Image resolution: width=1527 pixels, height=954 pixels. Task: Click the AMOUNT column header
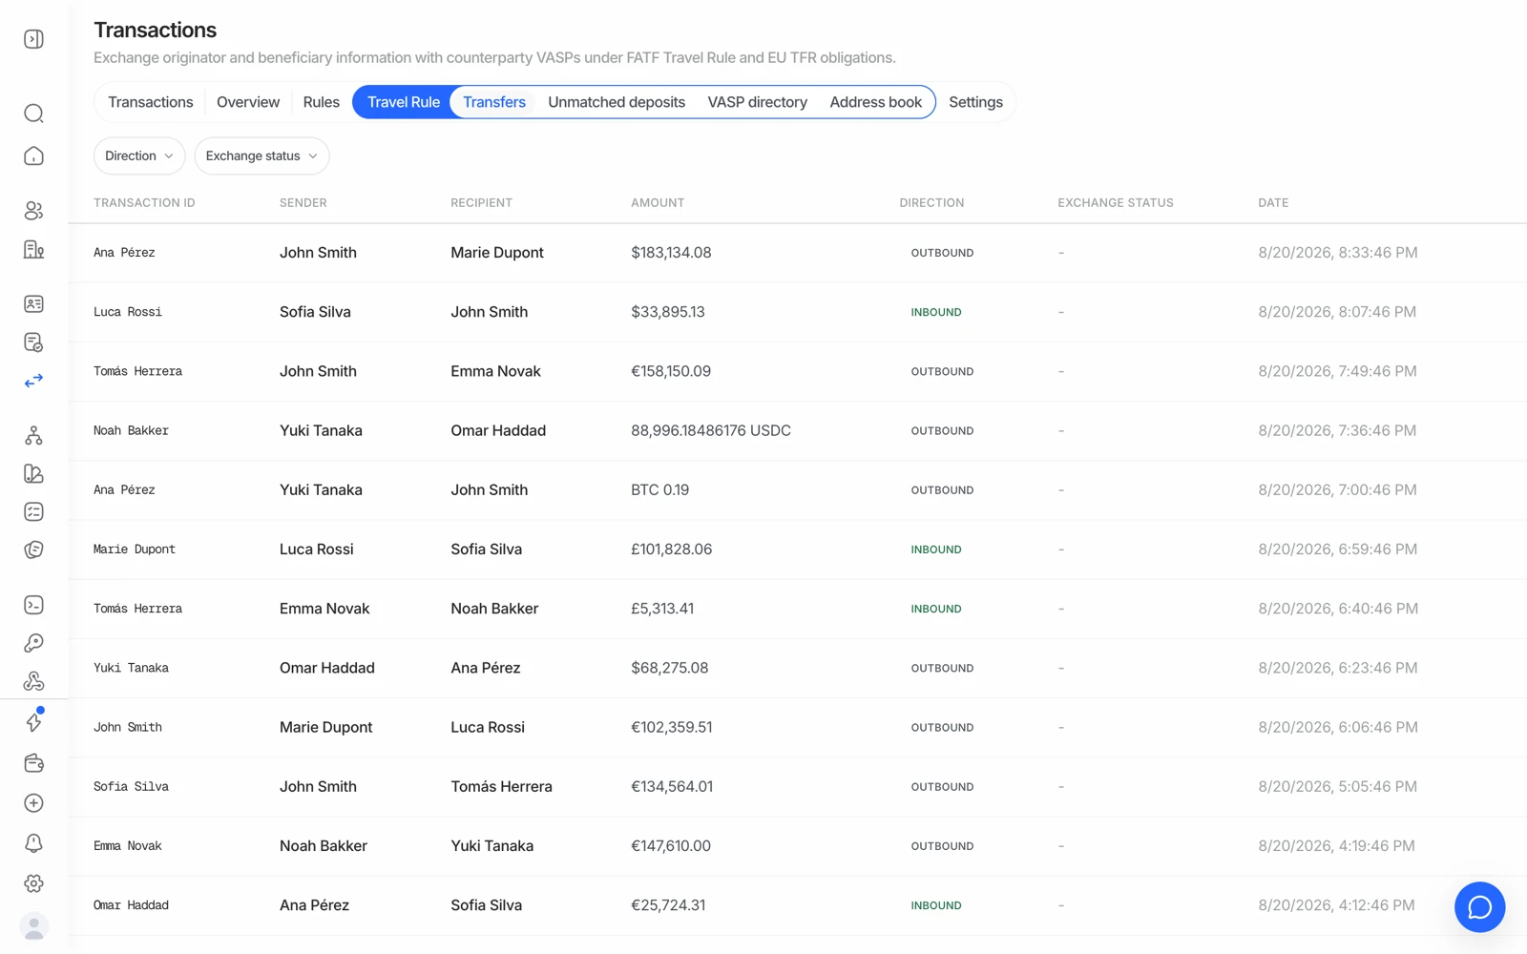pos(658,203)
